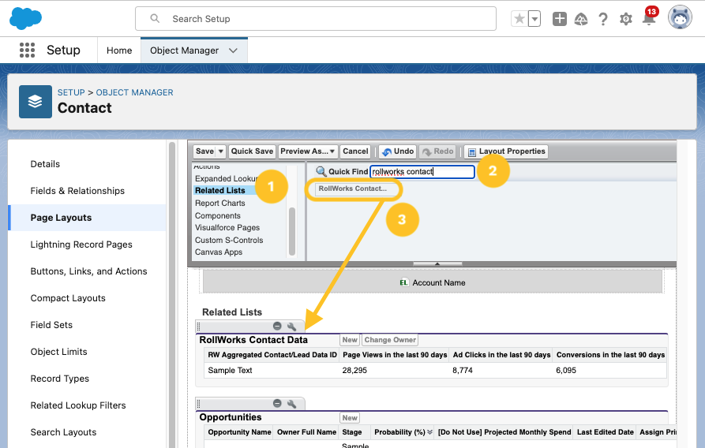Expand the favorites list dropdown arrow
The image size is (705, 448).
[x=534, y=19]
